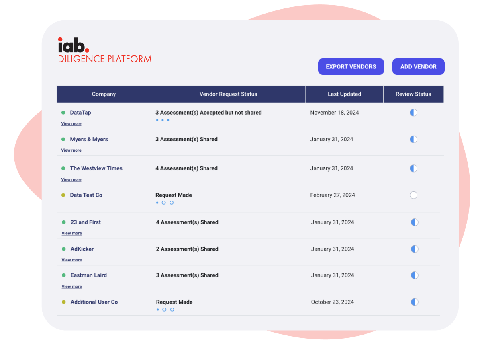Click the IAB Diligence Platform logo
Viewport: 482px width, 341px height.
pyautogui.click(x=104, y=51)
